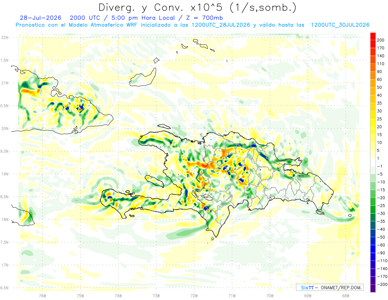Click the latitude label "6.5N"
The image size is (388, 300).
tap(5, 288)
